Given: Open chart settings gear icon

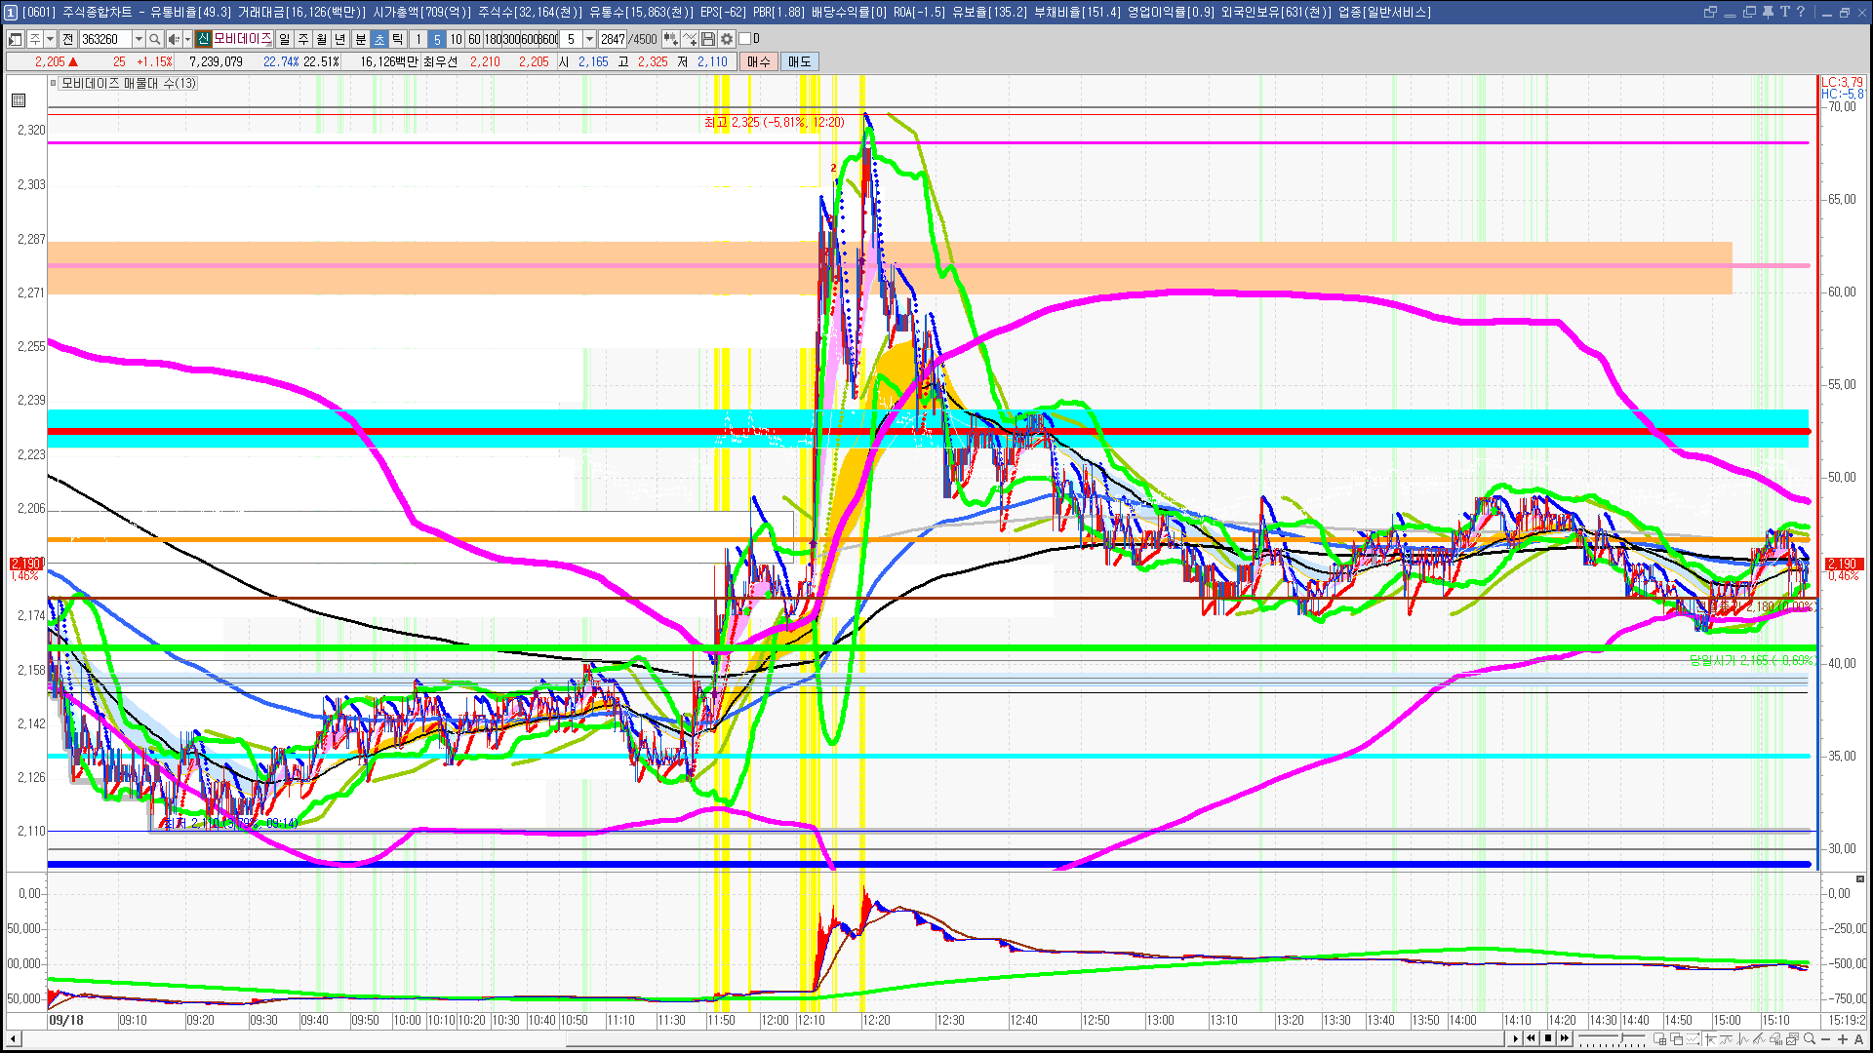Looking at the screenshot, I should [x=727, y=39].
